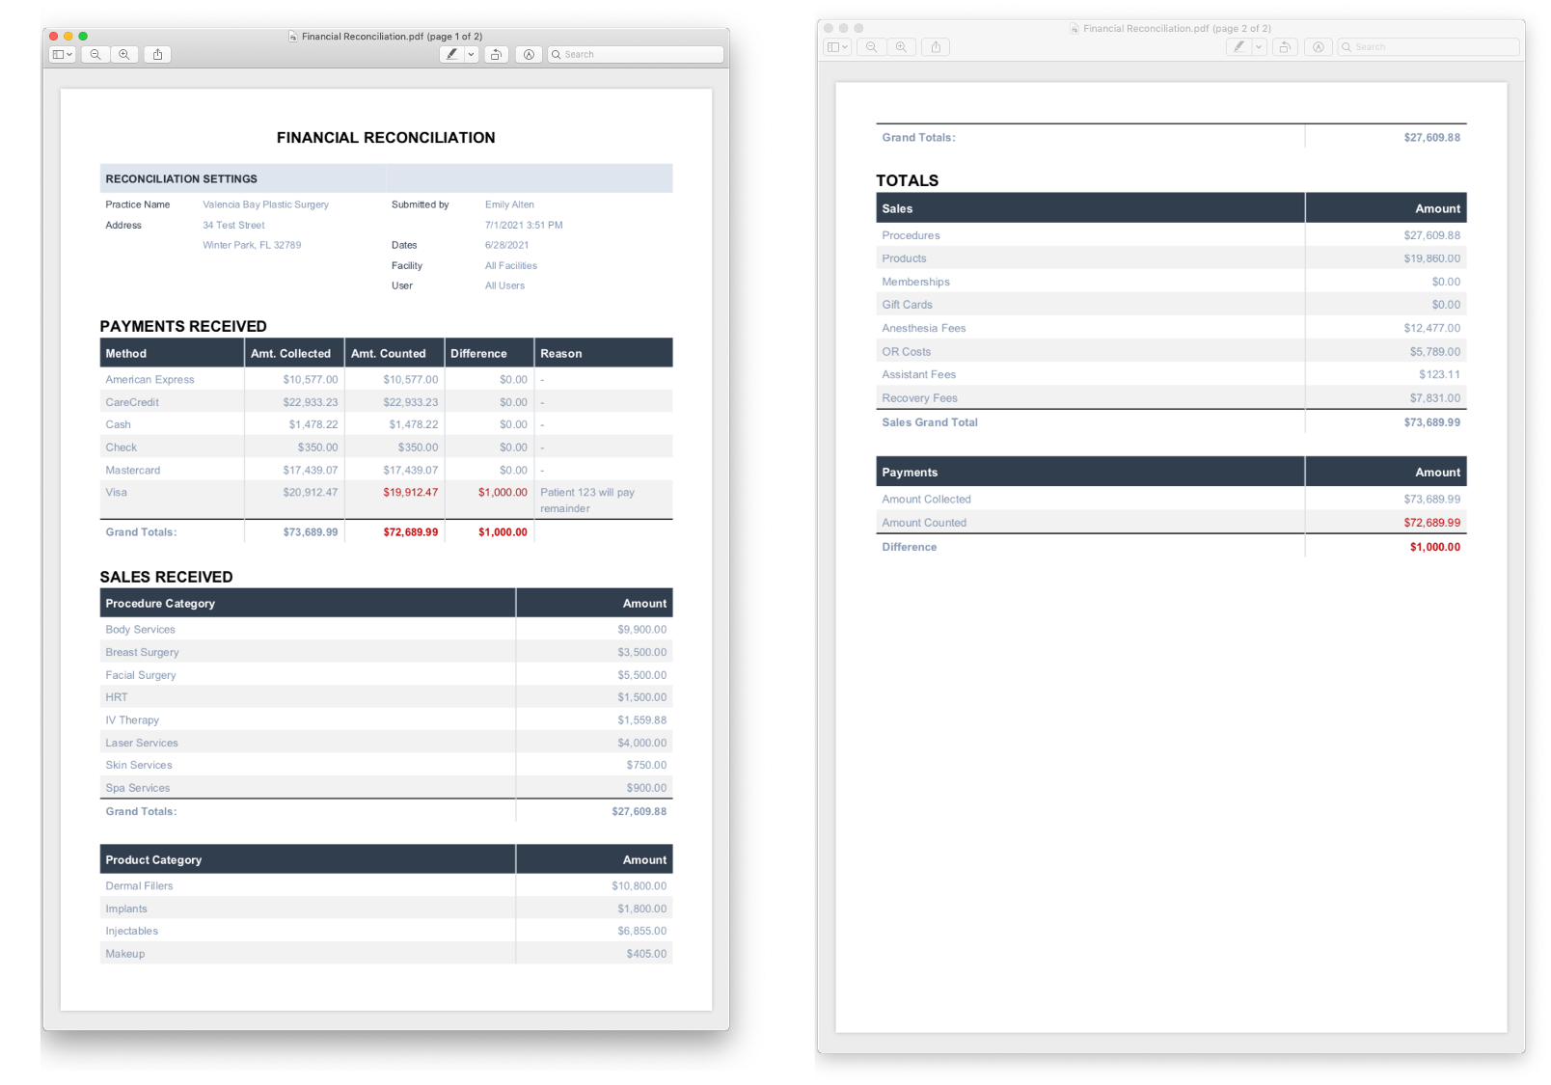This screenshot has width=1551, height=1085.
Task: Show Markup toolbar in page 2 window
Action: click(1318, 47)
